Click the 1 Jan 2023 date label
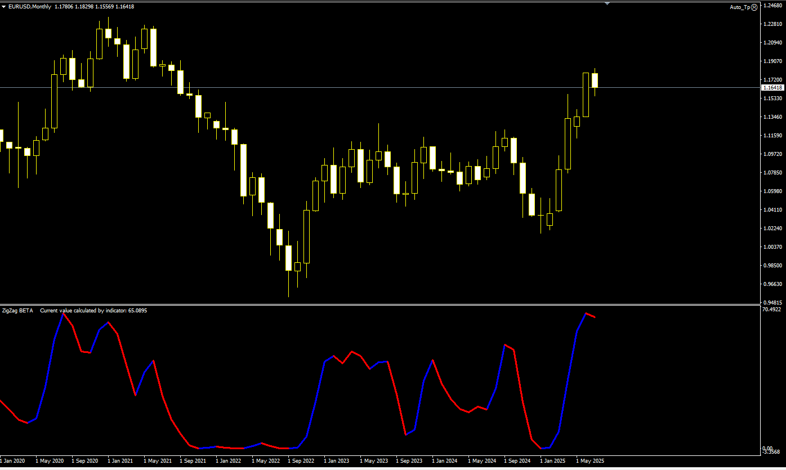Screen dimensions: 786x470 tap(337, 461)
